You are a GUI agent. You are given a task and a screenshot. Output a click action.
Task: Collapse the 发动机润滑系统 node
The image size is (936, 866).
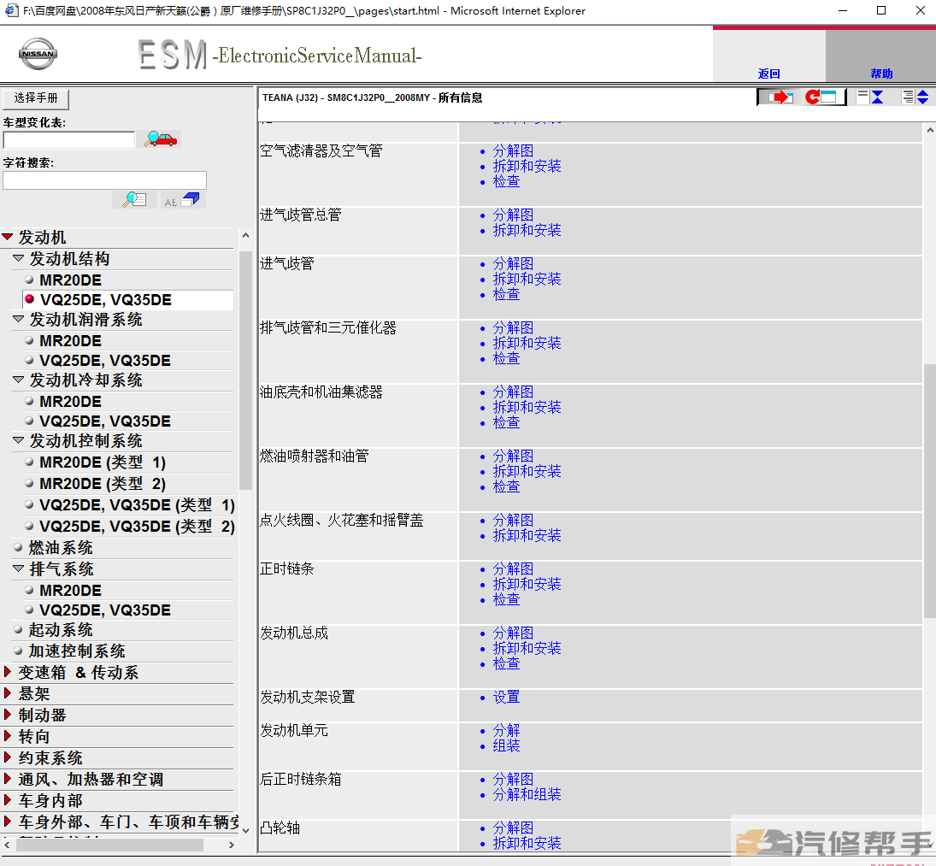pyautogui.click(x=19, y=320)
